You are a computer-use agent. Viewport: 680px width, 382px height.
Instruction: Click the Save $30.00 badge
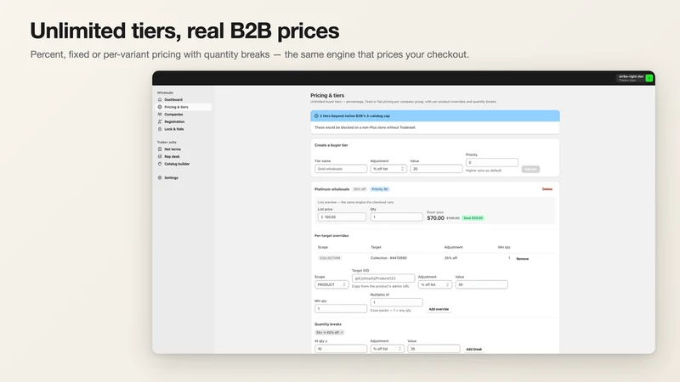pyautogui.click(x=473, y=218)
